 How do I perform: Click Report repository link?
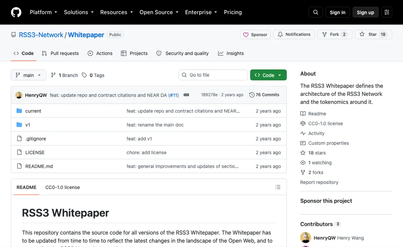319,182
